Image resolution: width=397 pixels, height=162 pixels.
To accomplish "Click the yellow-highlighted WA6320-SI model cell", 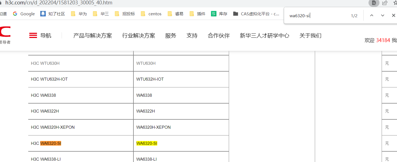I will (x=181, y=143).
